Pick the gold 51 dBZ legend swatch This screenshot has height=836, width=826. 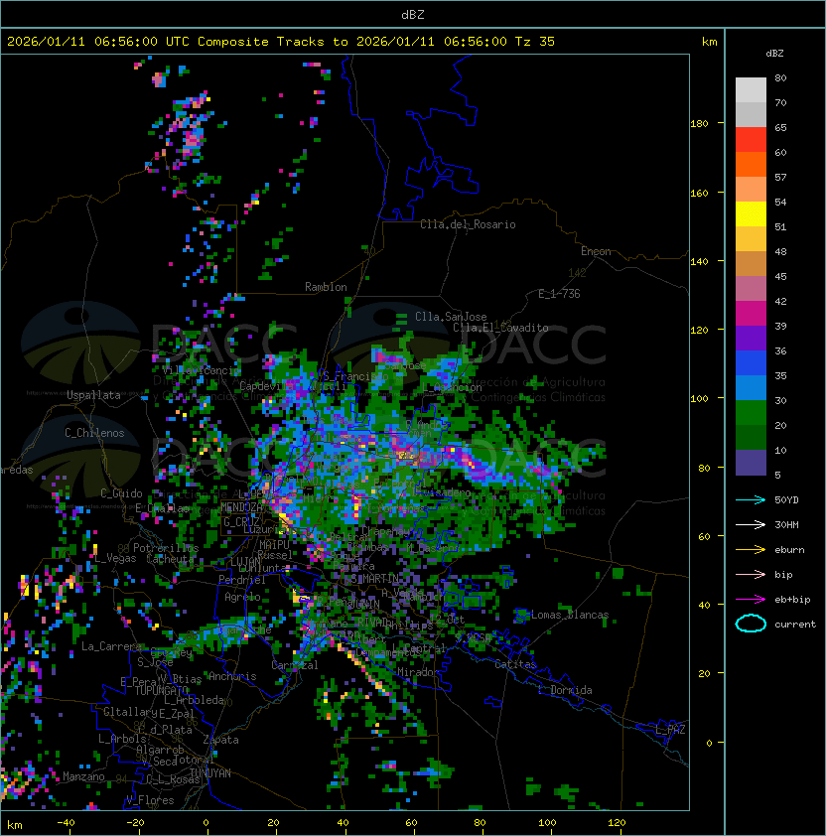pos(751,238)
